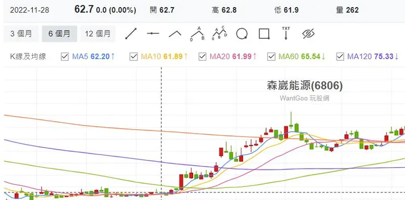Click the large red breakout candlestick above the dashed horizontal line

[181, 182]
